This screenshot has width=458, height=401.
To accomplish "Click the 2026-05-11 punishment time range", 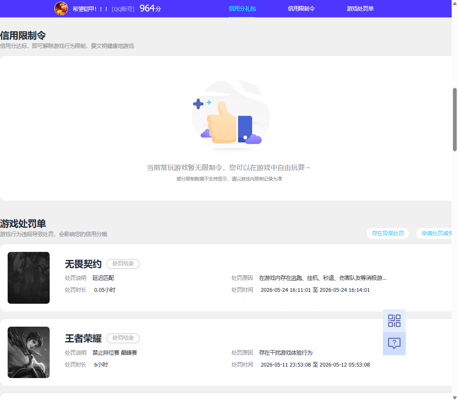I will (315, 365).
